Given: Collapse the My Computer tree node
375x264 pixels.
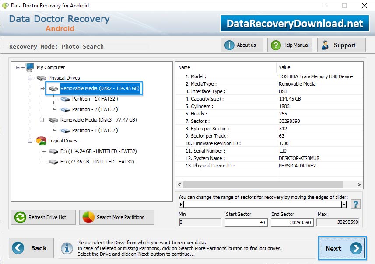Looking at the screenshot, I should click(18, 67).
